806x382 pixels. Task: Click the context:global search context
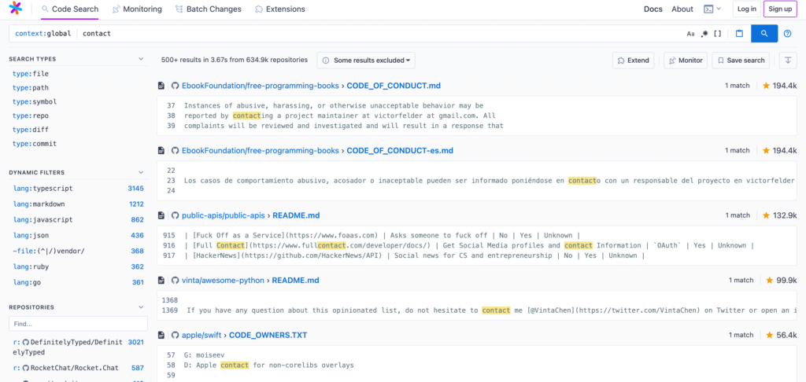pyautogui.click(x=43, y=33)
